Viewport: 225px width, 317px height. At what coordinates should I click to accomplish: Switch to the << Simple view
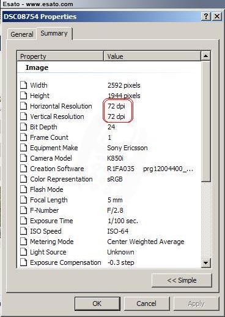(x=182, y=280)
